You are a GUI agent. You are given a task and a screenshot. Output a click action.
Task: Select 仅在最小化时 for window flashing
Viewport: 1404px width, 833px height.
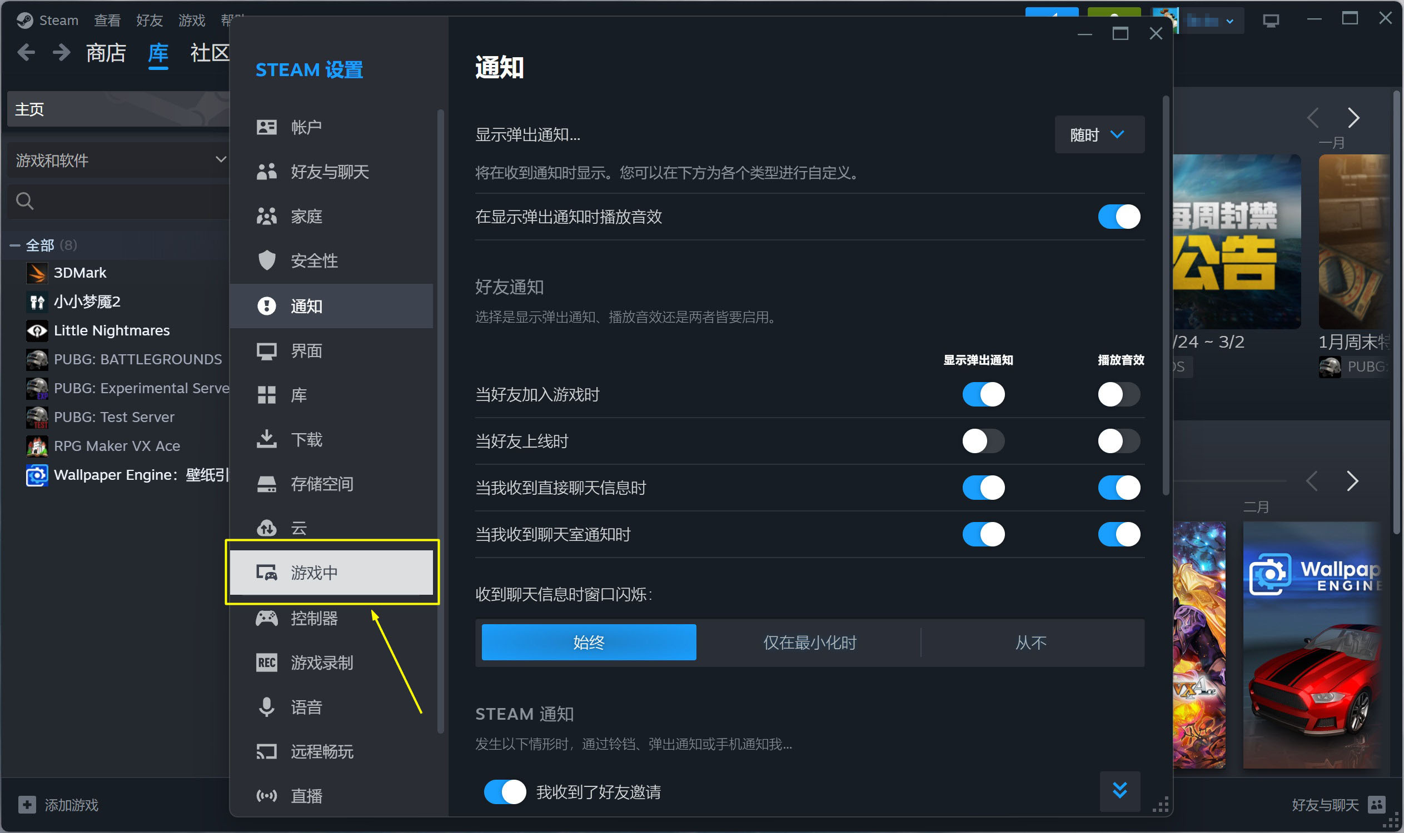(810, 642)
